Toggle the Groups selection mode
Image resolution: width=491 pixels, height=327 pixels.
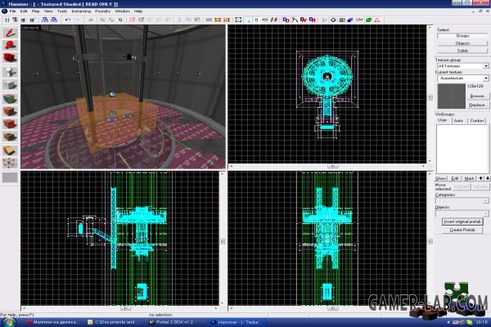click(462, 36)
